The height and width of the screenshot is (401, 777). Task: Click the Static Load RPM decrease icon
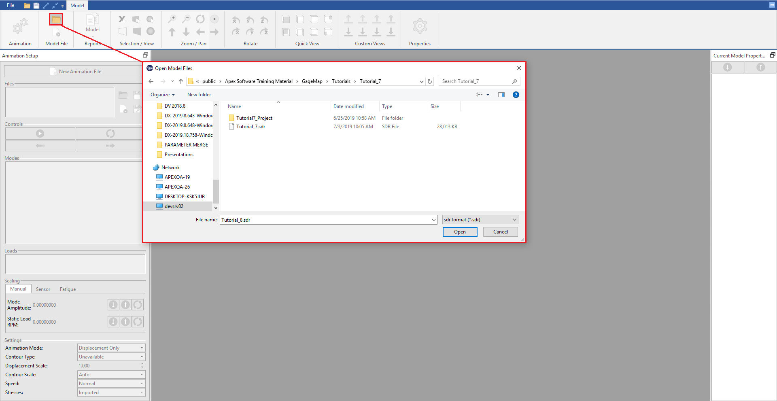click(x=113, y=322)
